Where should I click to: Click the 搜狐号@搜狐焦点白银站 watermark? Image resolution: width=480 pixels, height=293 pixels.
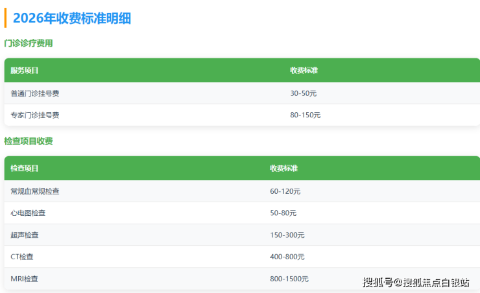[x=416, y=282]
